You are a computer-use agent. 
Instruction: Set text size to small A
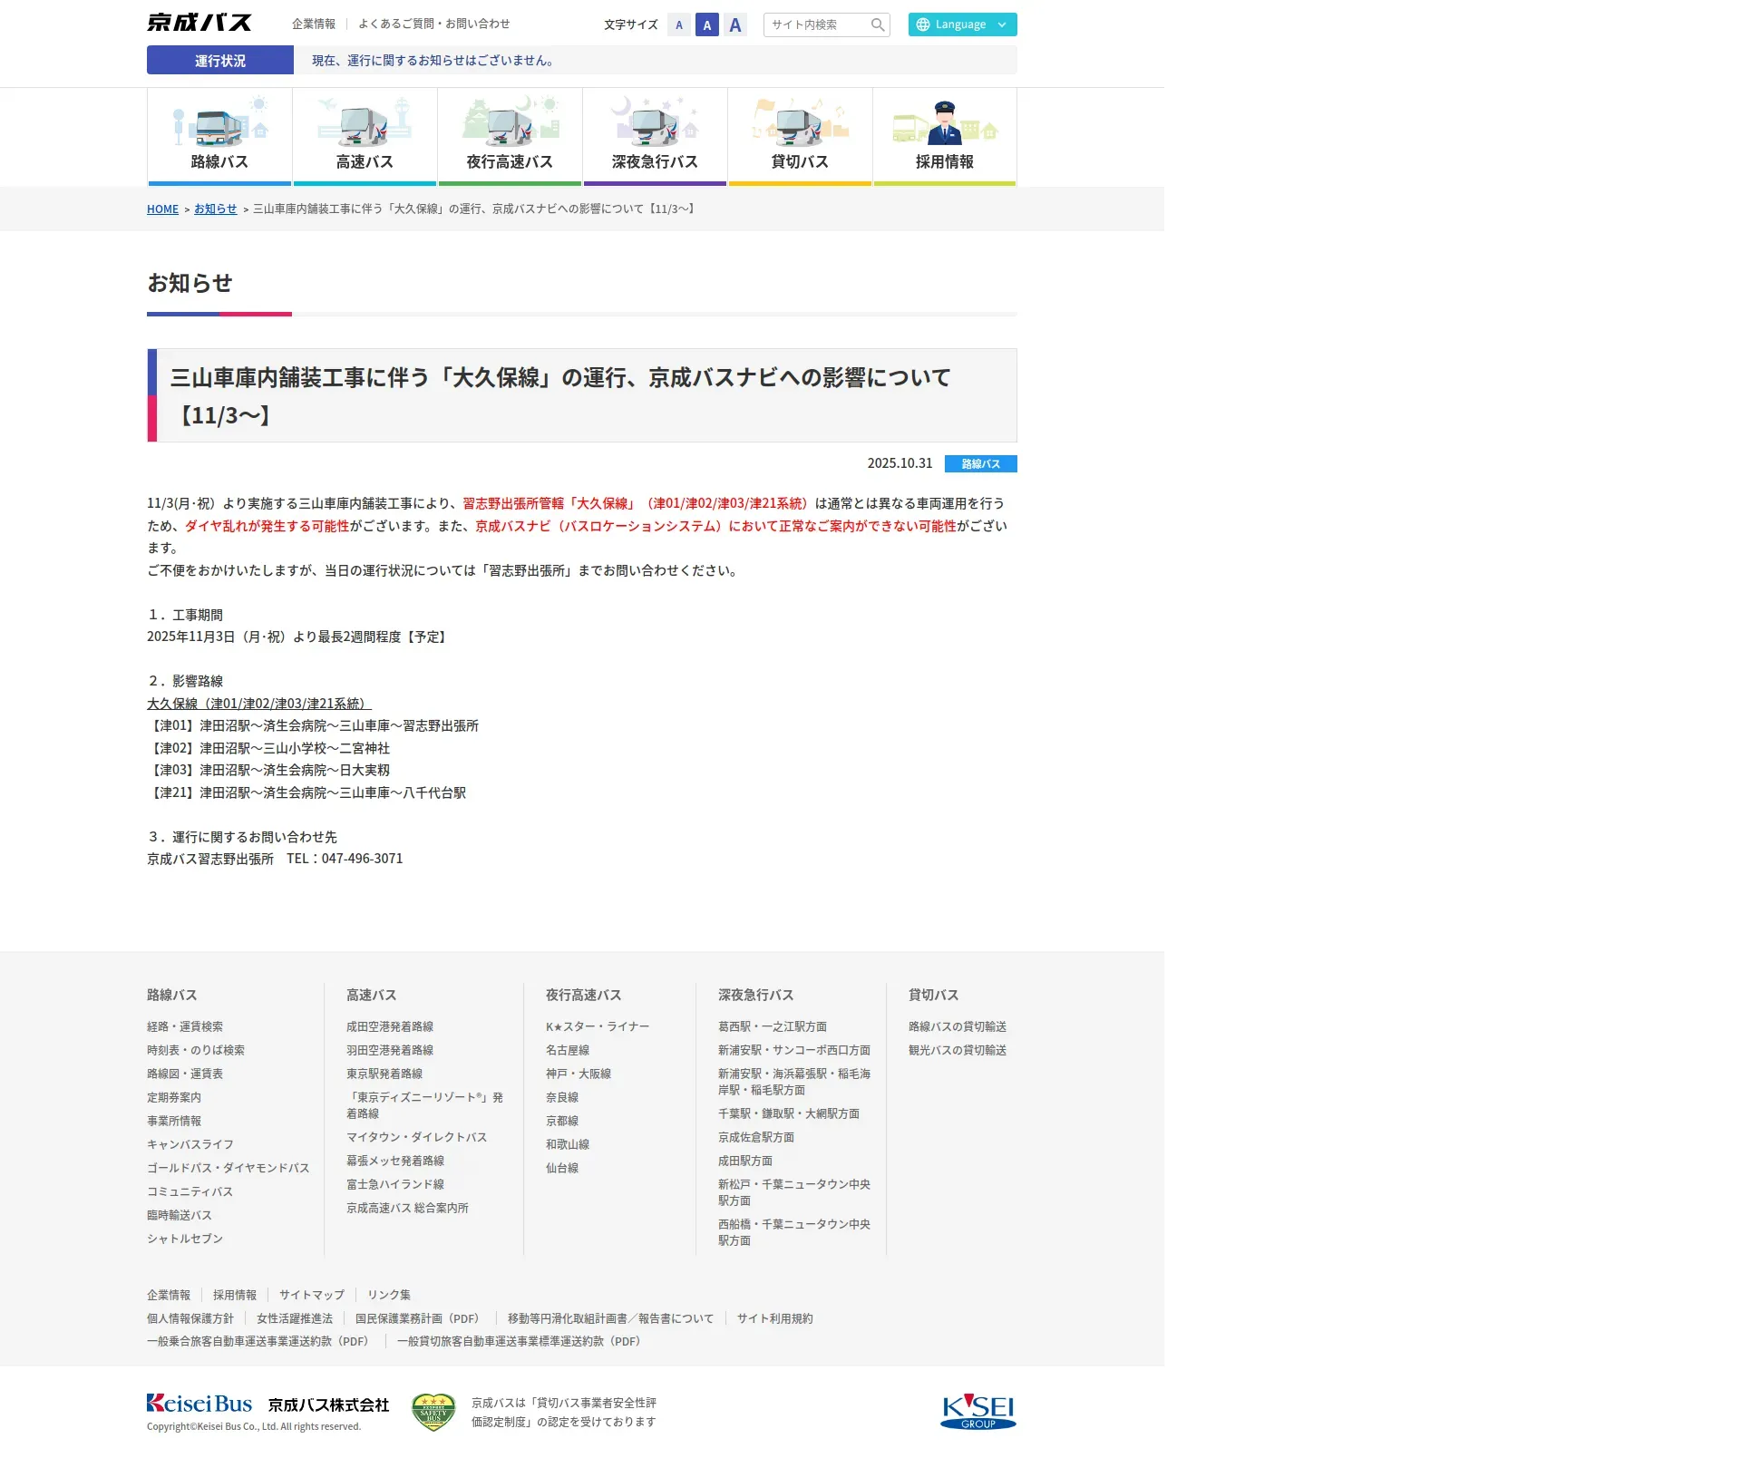point(679,25)
